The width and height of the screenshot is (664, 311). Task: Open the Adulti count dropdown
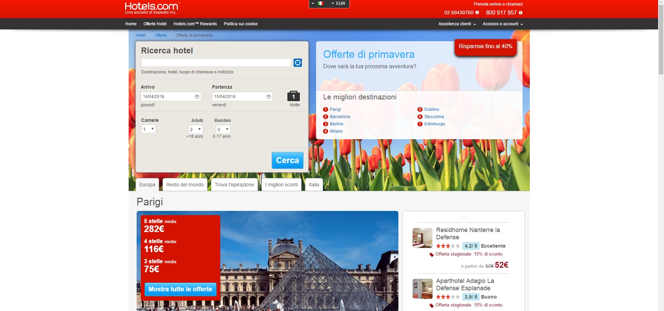coord(195,129)
